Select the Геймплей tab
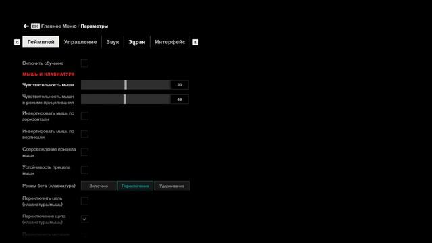 40,42
